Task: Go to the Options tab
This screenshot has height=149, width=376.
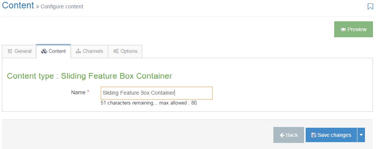Action: [125, 51]
